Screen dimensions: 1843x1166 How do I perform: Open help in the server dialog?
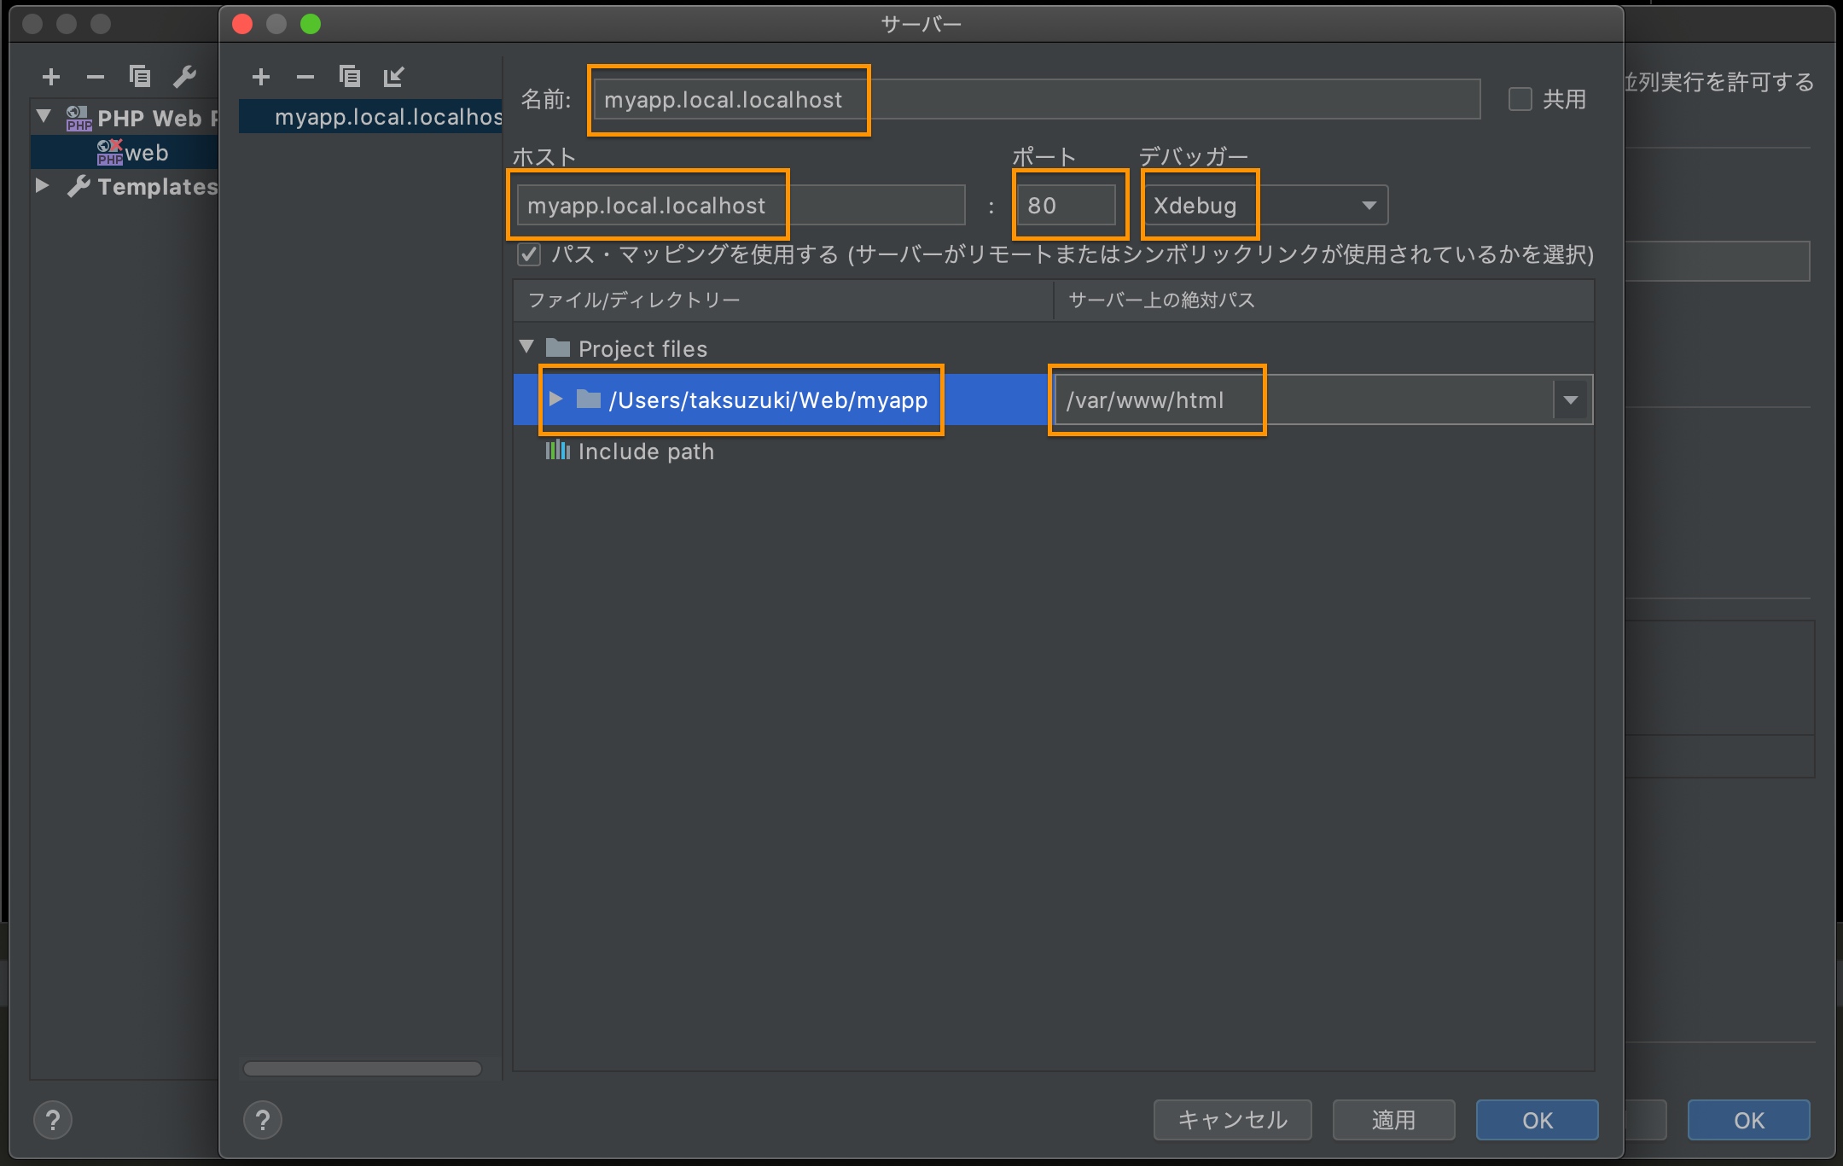coord(263,1120)
